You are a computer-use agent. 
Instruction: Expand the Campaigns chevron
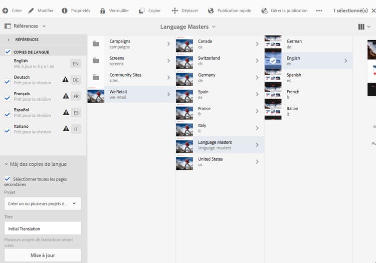tap(168, 44)
